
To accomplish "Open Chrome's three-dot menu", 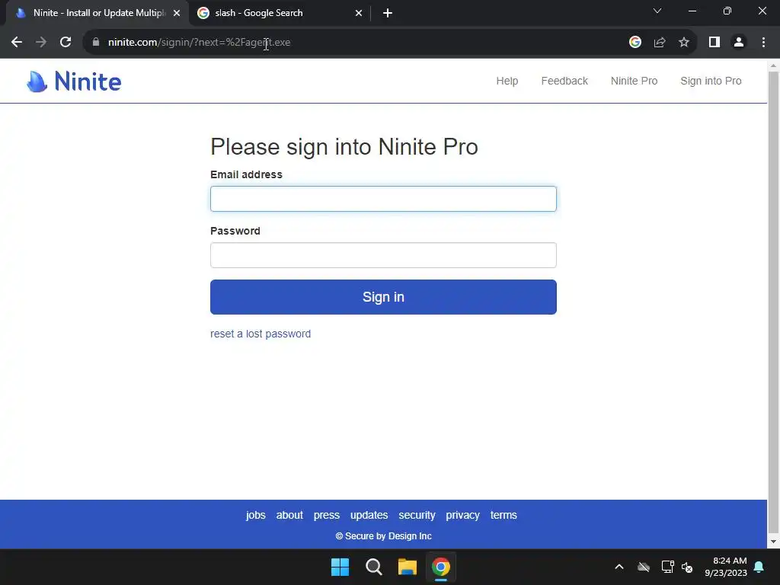I will 763,43.
